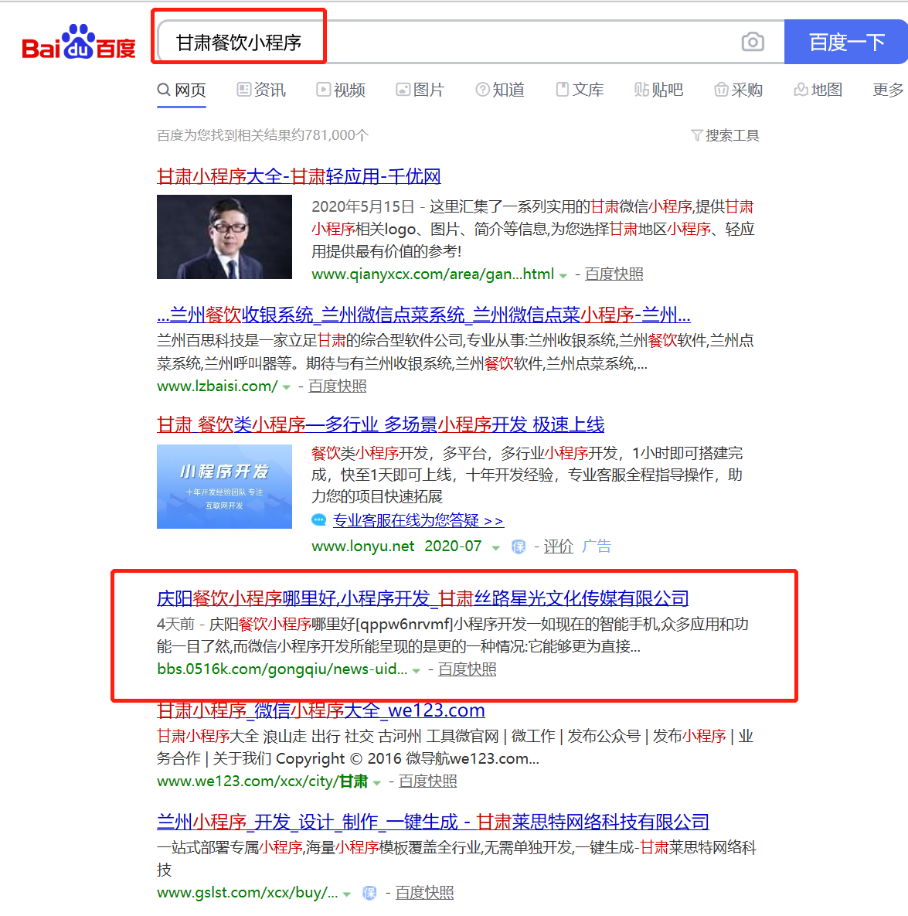Image resolution: width=908 pixels, height=916 pixels.
Task: Switch to the 视频 tab
Action: [341, 90]
